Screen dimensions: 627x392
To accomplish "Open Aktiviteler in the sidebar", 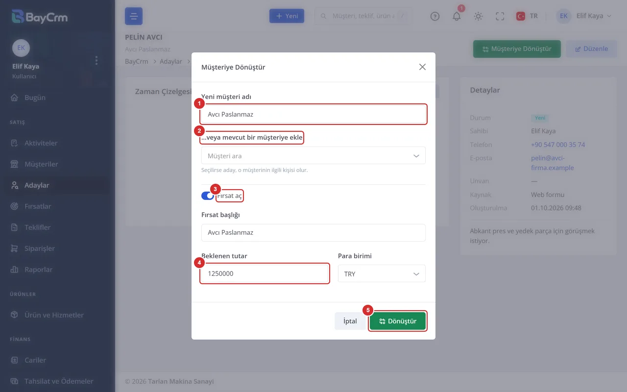I will pos(57,143).
